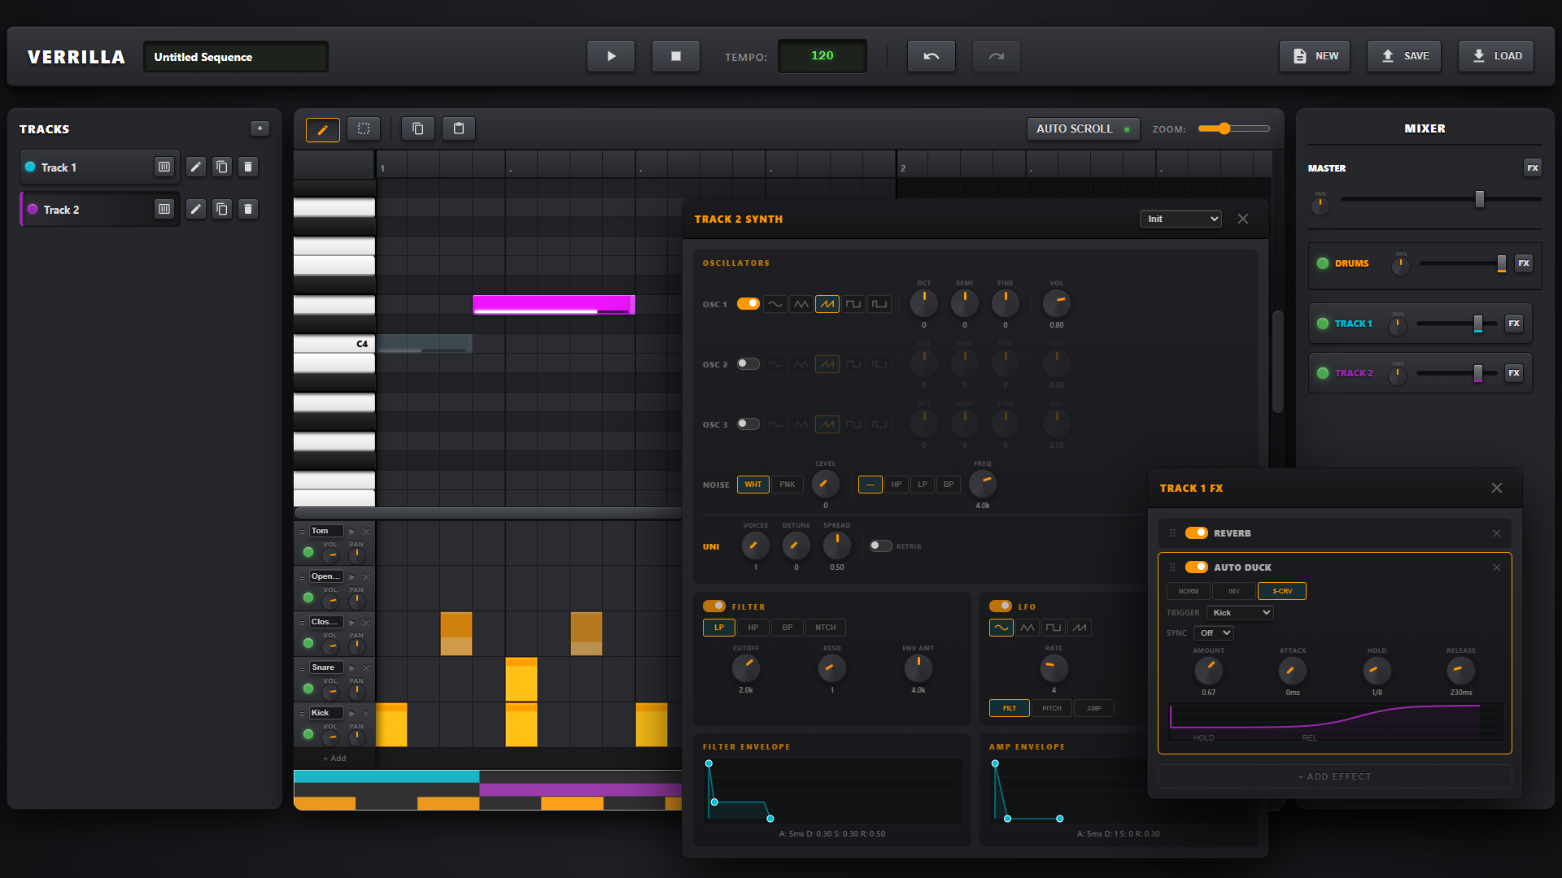Open Track 1 piano roll icon
This screenshot has height=878, width=1562.
tap(164, 167)
